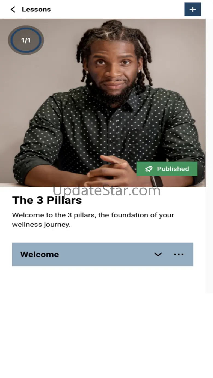This screenshot has width=213, height=378.
Task: Open the three-dot options for Welcome
Action: click(x=179, y=254)
